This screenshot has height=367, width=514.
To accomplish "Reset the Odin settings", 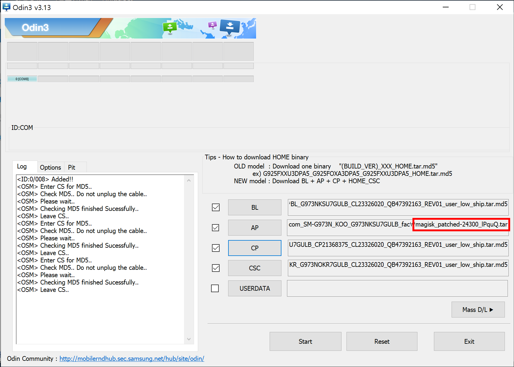I will (x=382, y=341).
